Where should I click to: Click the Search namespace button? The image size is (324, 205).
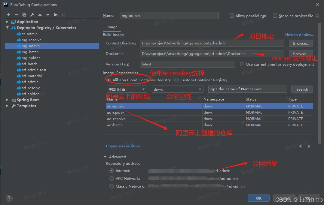point(302,89)
